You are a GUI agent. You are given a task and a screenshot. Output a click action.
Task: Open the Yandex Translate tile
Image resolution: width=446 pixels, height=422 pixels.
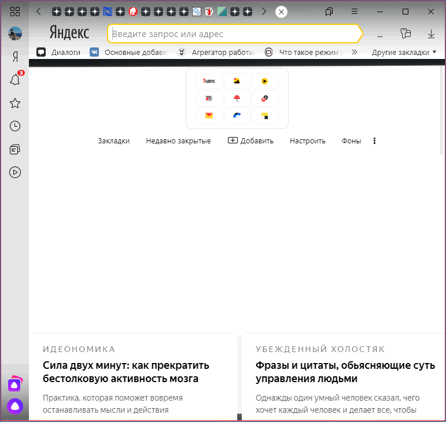pos(264,98)
